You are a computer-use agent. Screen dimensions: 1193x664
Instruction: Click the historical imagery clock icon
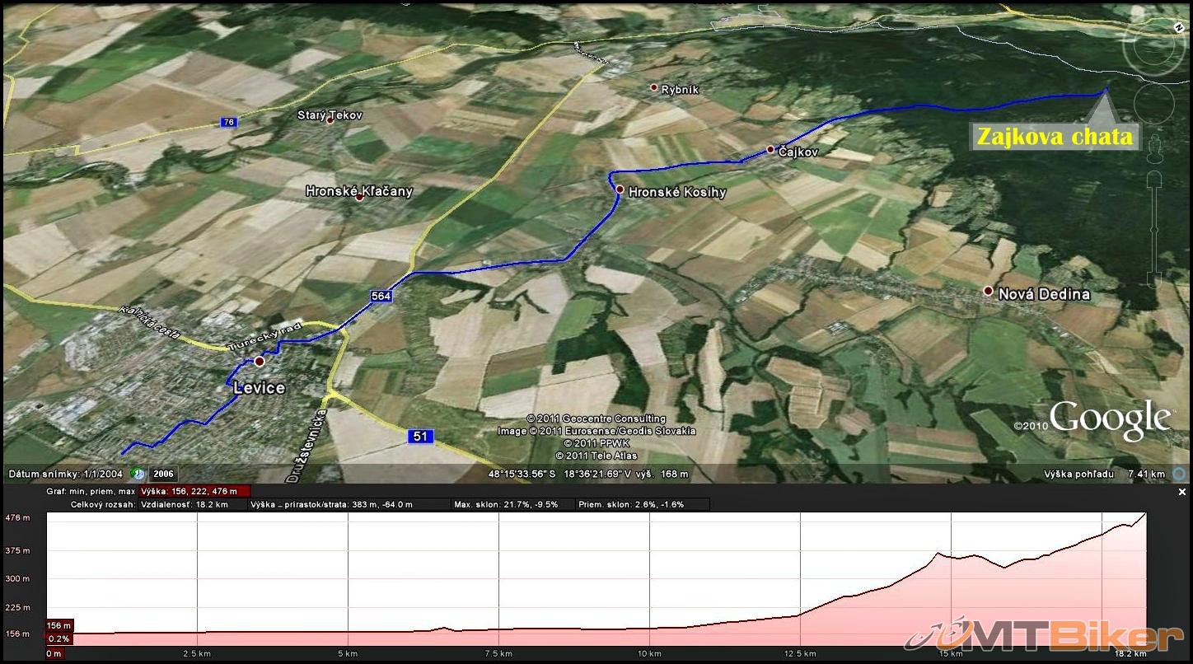tap(139, 474)
